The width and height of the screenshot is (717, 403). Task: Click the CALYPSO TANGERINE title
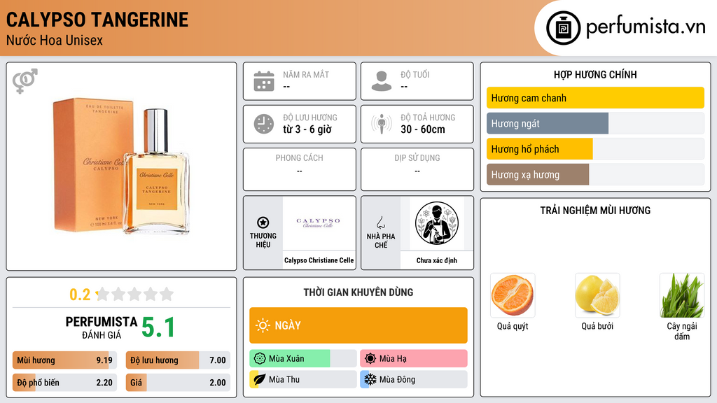97,20
